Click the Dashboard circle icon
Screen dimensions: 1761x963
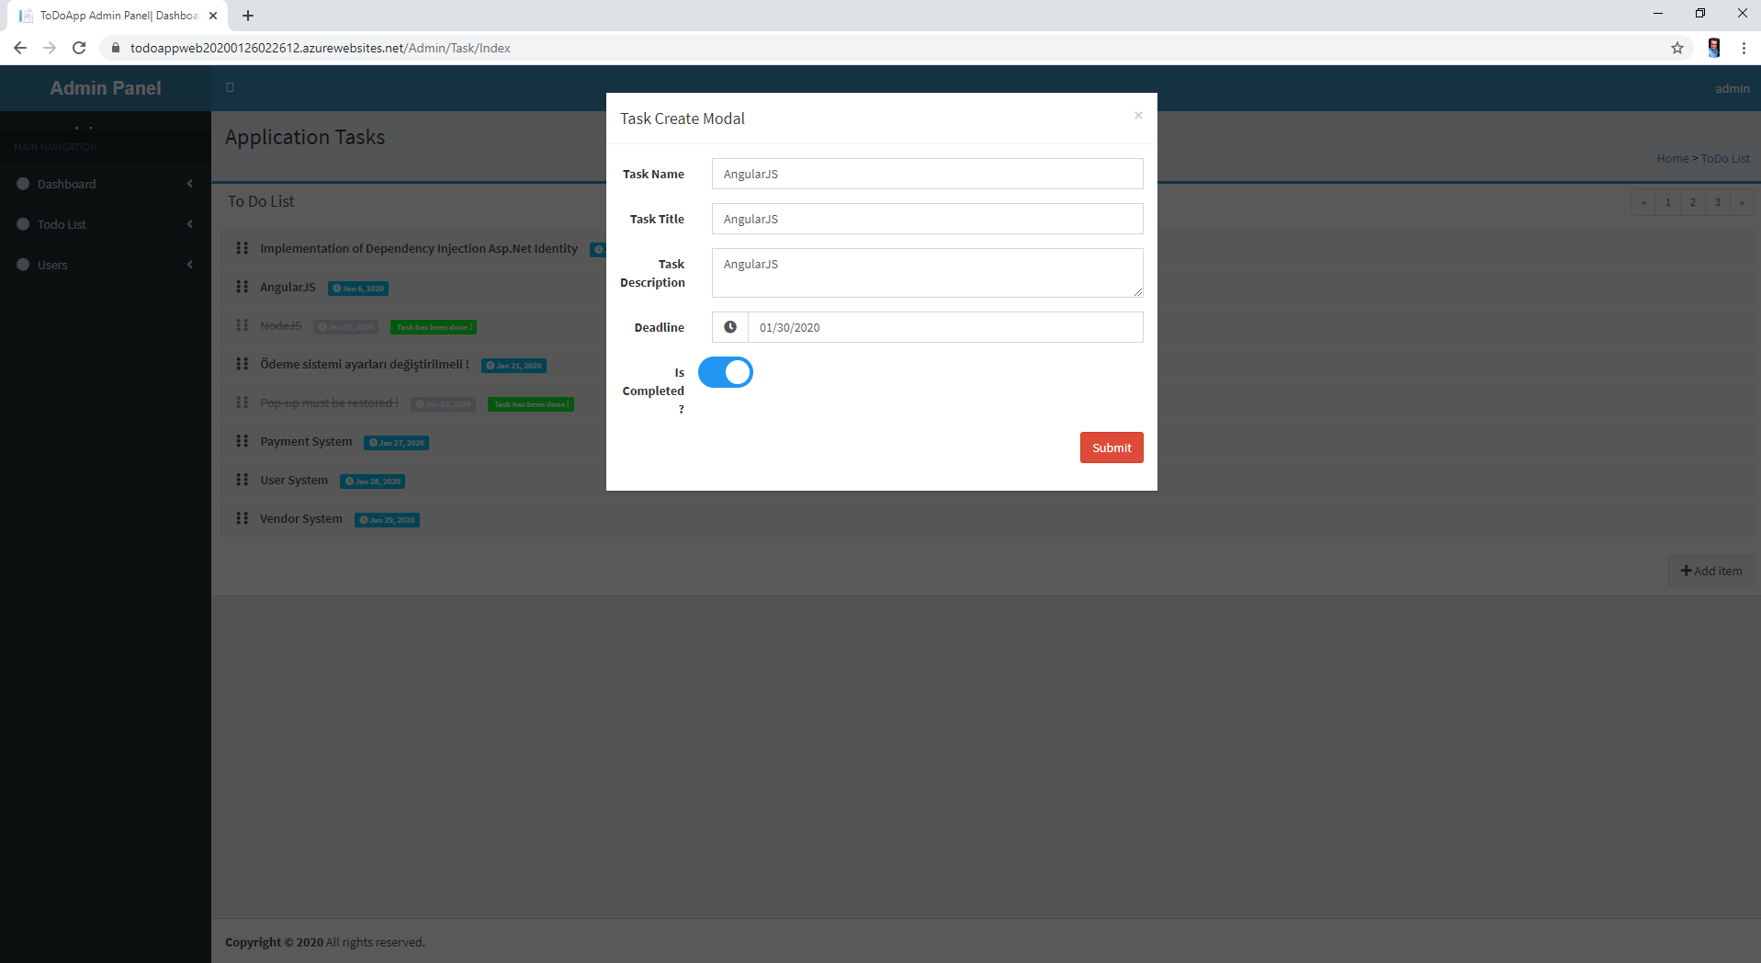(x=23, y=184)
